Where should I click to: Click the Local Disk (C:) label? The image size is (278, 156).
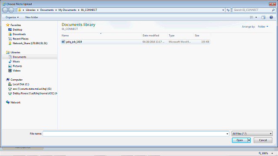21,84
